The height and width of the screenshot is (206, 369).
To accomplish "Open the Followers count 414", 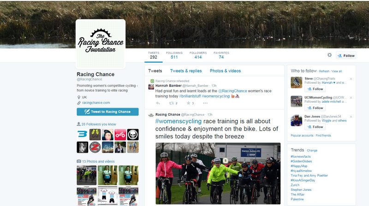I will 198,55.
